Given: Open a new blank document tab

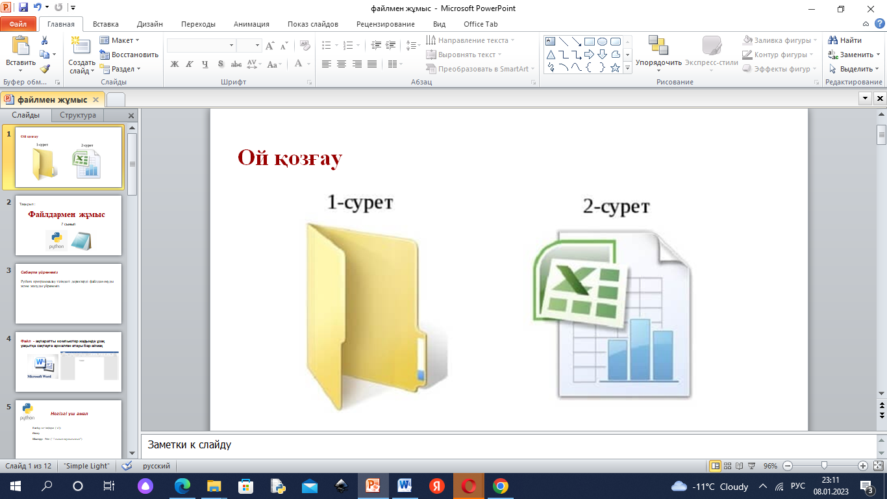Looking at the screenshot, I should pyautogui.click(x=116, y=99).
